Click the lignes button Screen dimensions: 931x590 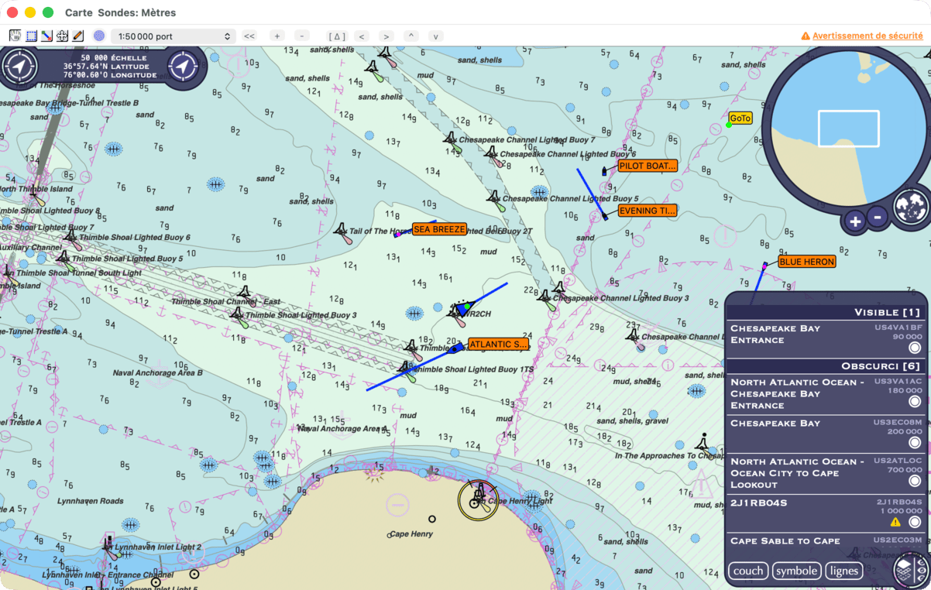pyautogui.click(x=843, y=571)
